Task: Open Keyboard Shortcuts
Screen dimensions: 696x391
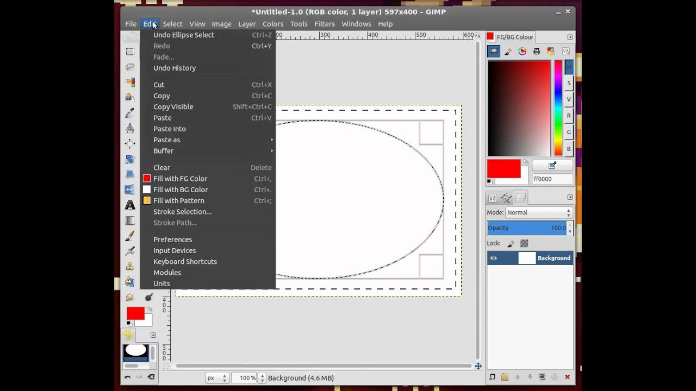Action: coord(208,262)
